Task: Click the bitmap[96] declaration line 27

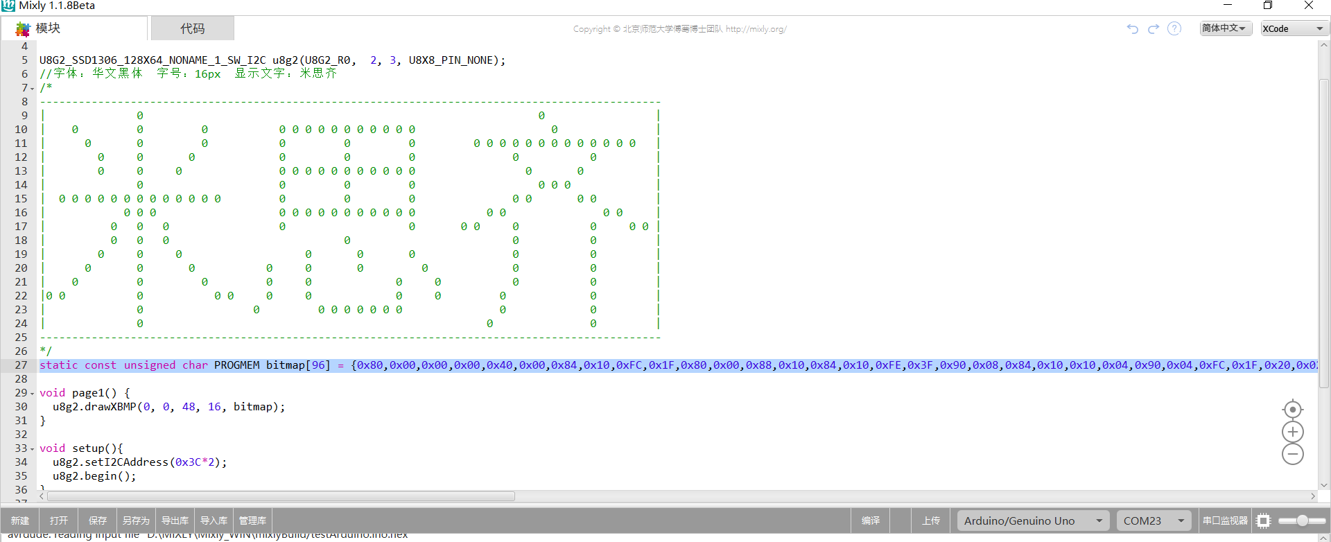Action: (x=678, y=365)
